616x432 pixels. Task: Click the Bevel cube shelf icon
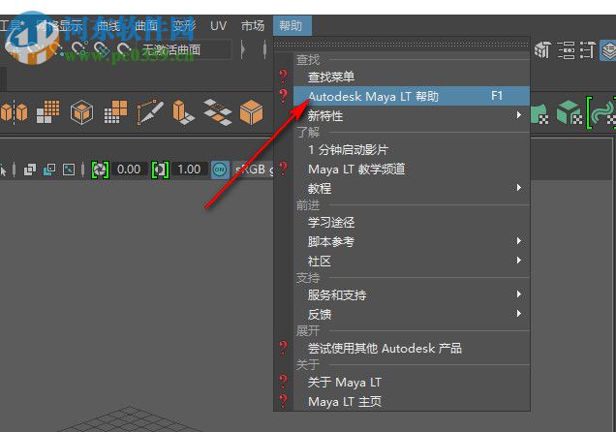(x=81, y=112)
